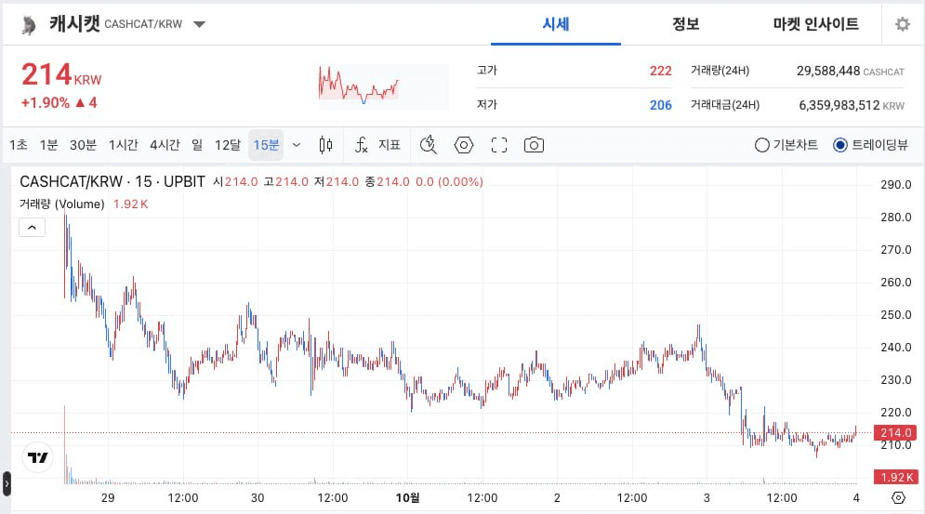The height and width of the screenshot is (514, 925).
Task: Click the 종 214.0 close value in legend
Action: point(387,182)
